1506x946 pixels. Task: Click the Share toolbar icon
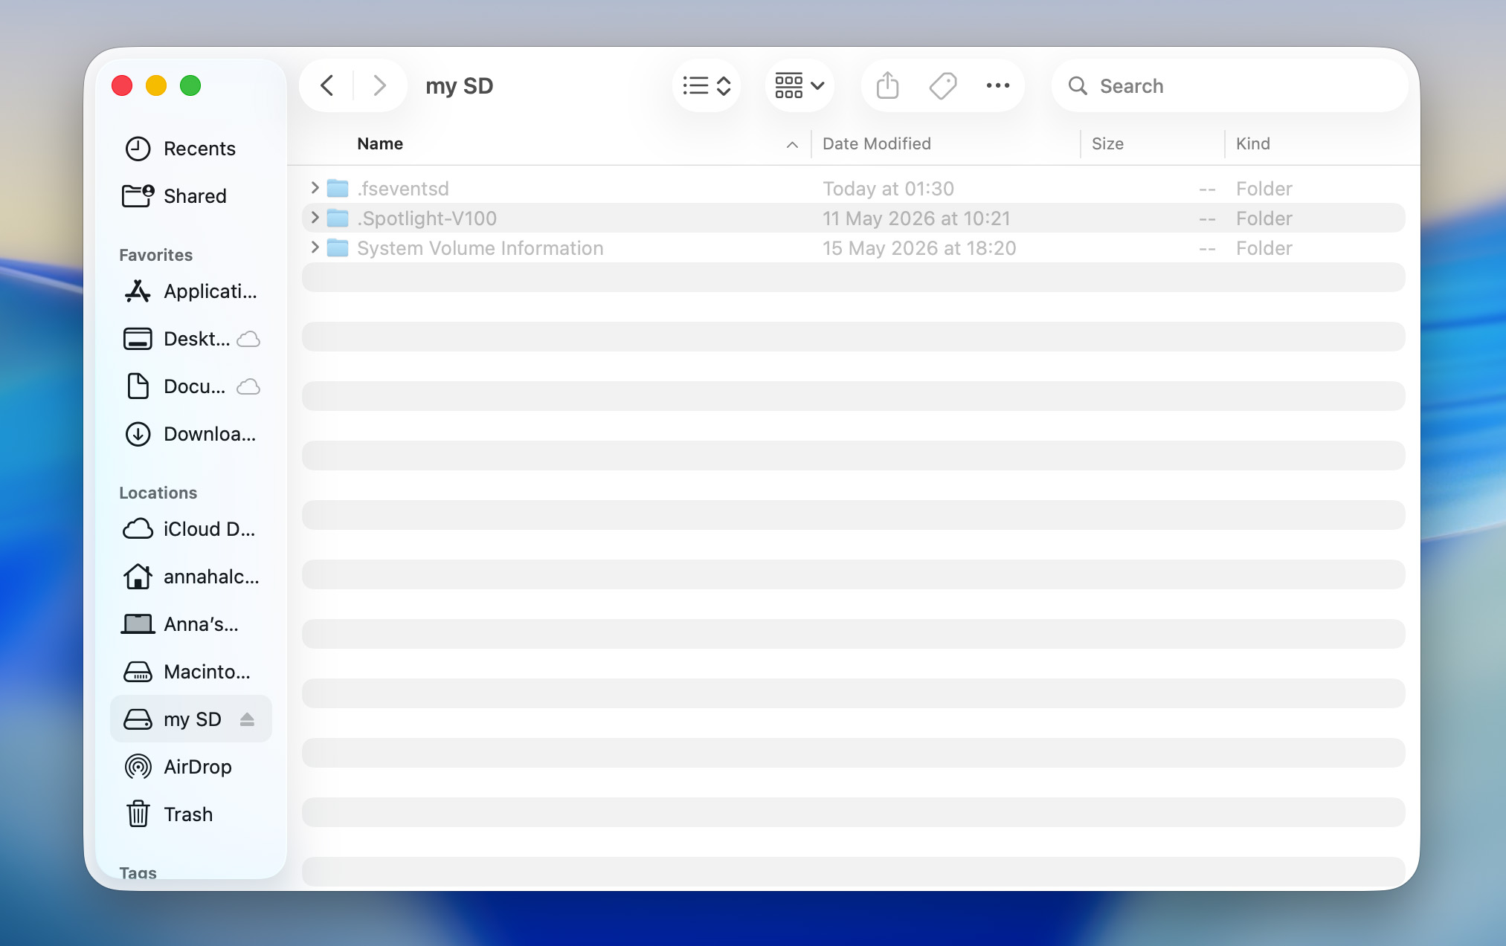pyautogui.click(x=887, y=85)
